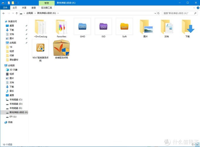Select the 文档 documents folder in the file pane

166,29
